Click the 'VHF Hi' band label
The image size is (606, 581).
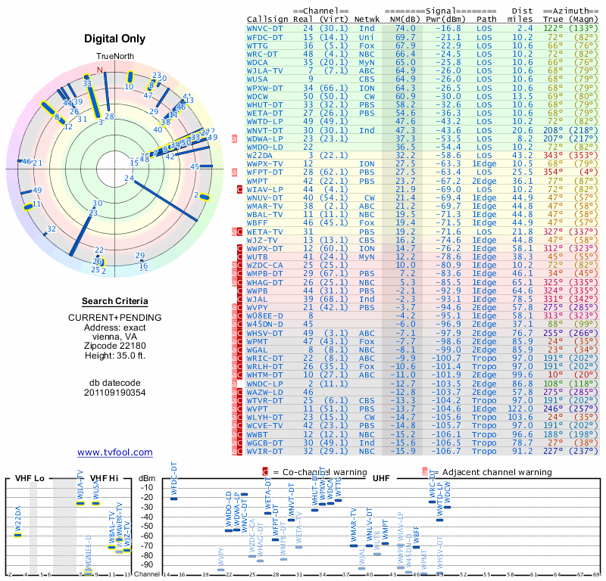[104, 478]
